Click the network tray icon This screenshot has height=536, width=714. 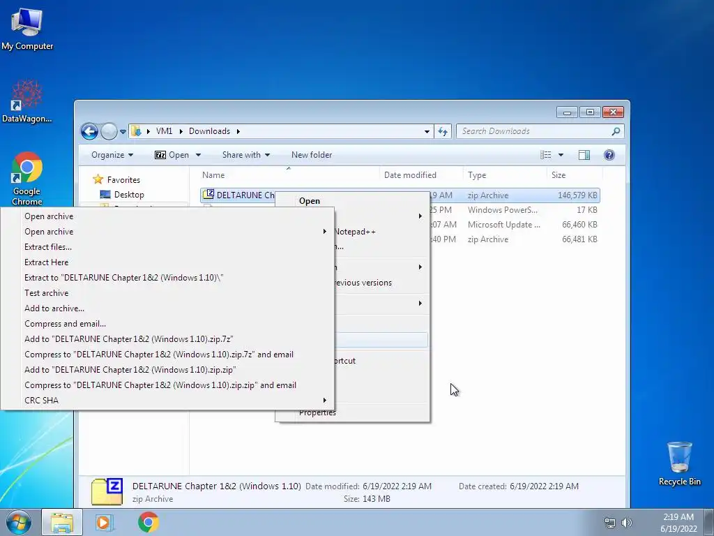click(x=609, y=523)
